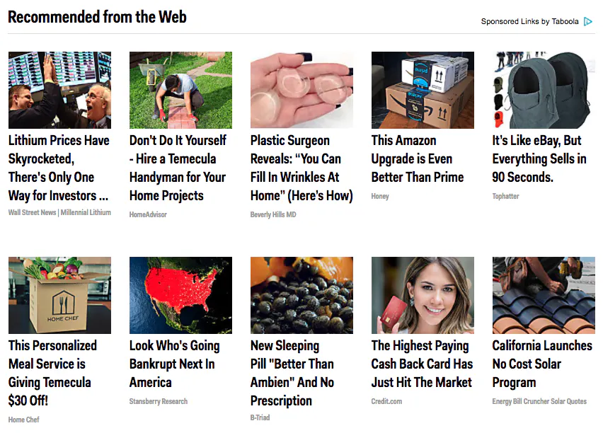Click the solar roof tiles thumbnail
603x433 pixels.
544,295
